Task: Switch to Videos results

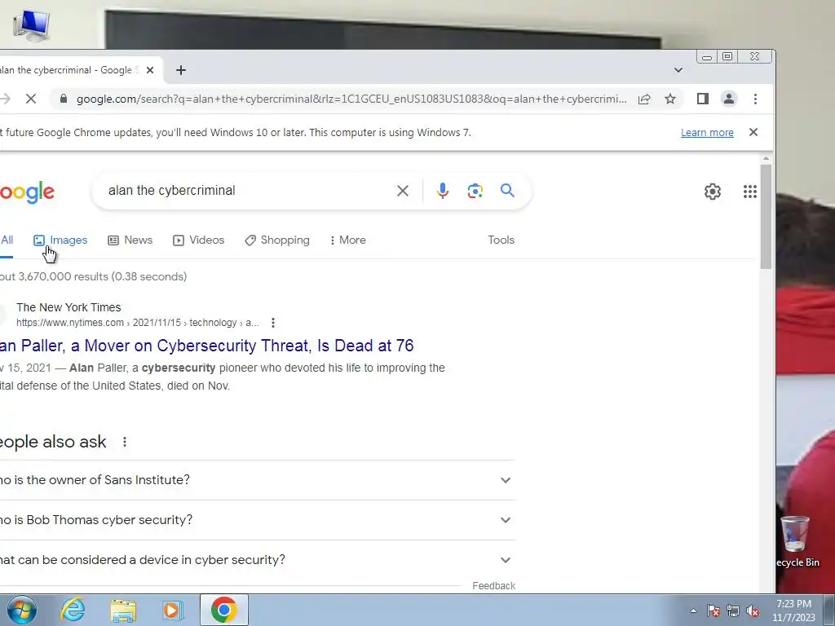Action: coord(199,240)
